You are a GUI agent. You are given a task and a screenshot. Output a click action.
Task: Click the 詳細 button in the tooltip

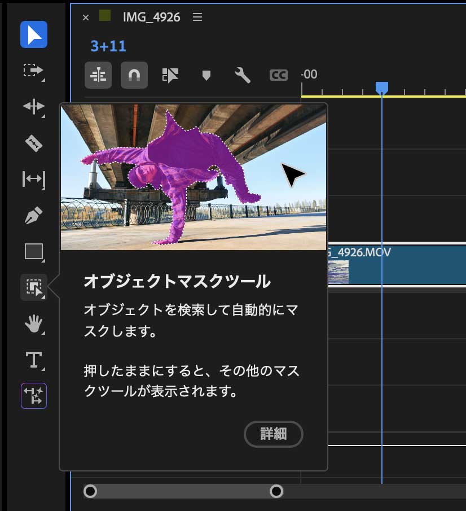273,434
